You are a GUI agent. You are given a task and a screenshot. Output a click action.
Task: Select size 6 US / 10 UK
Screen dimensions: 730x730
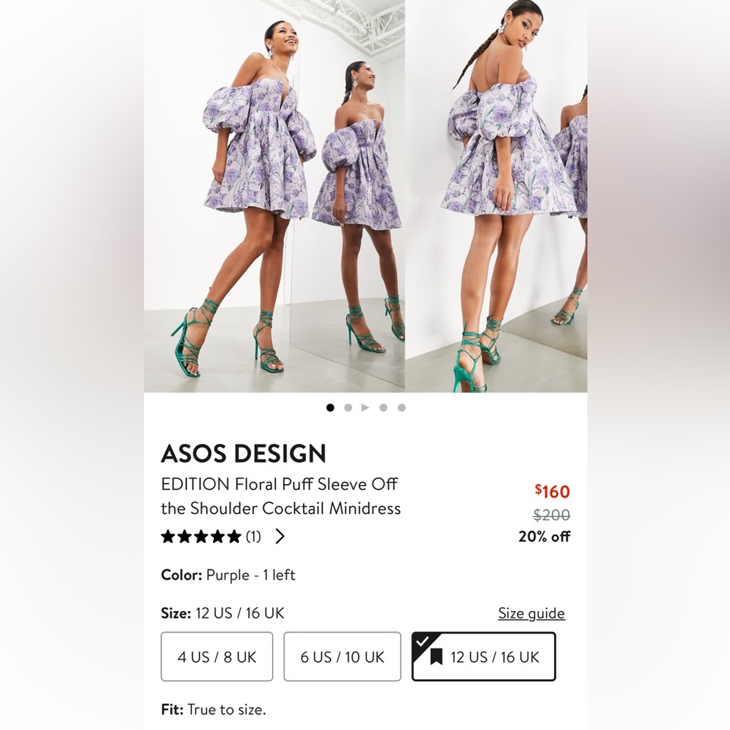tap(342, 656)
